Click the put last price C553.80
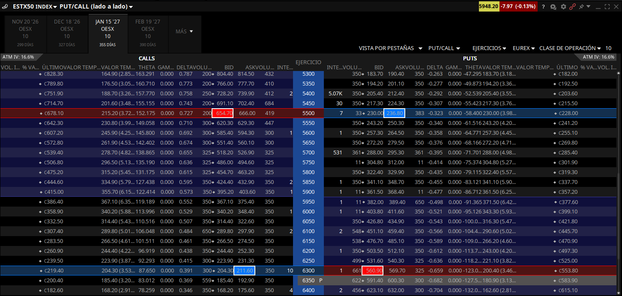 568,270
